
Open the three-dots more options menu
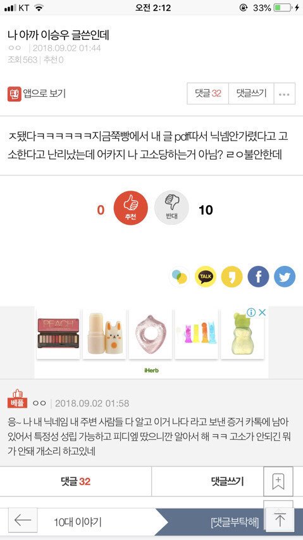(x=285, y=94)
